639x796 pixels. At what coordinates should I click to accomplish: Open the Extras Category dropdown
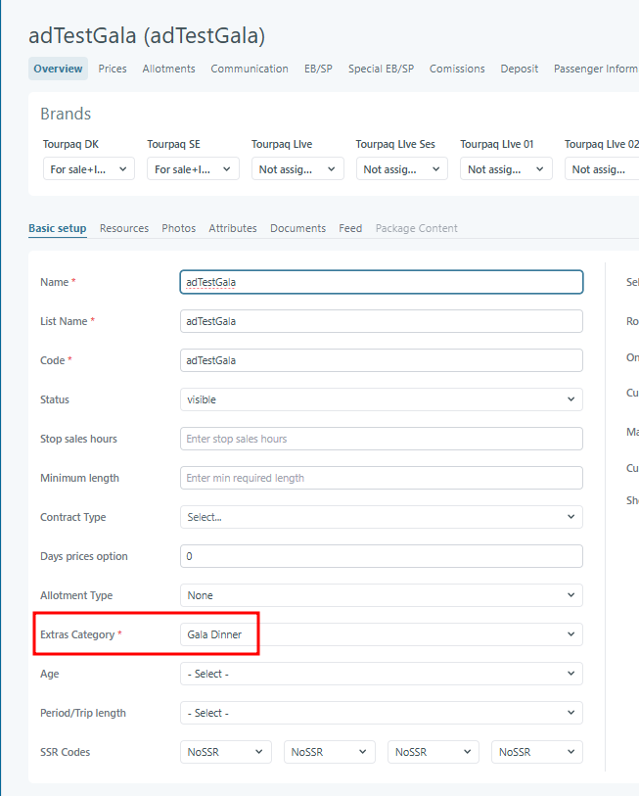(381, 634)
